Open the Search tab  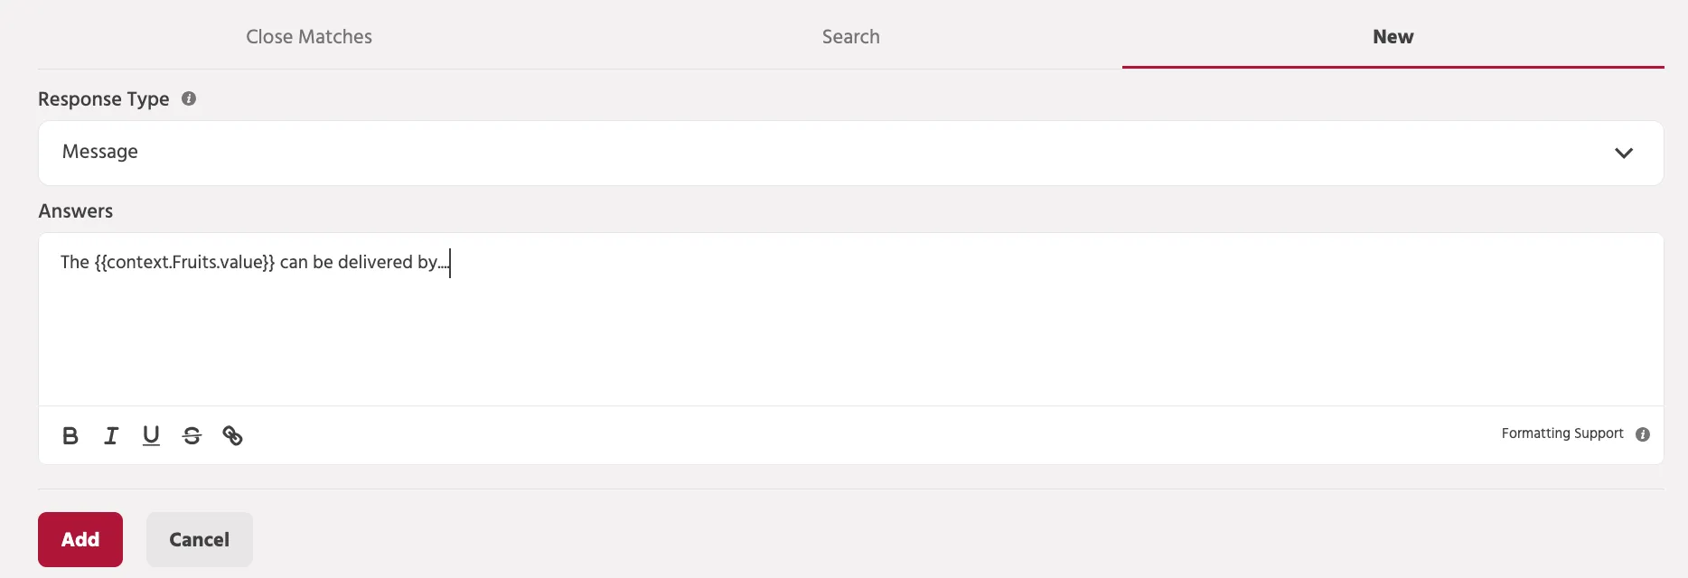(x=850, y=37)
